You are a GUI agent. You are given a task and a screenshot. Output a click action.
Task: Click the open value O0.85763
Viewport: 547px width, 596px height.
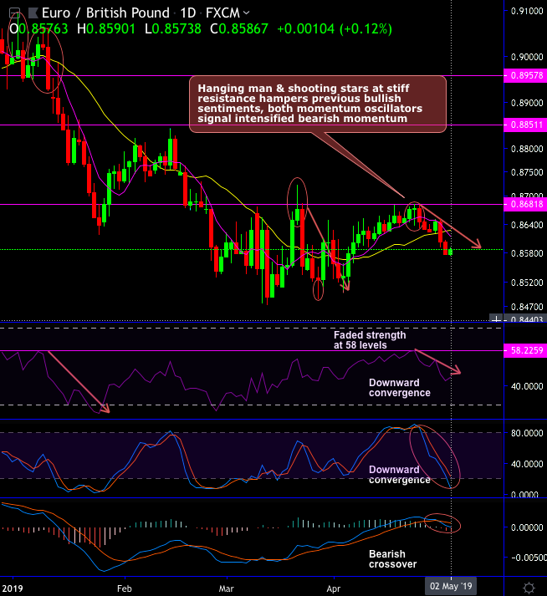(x=38, y=29)
